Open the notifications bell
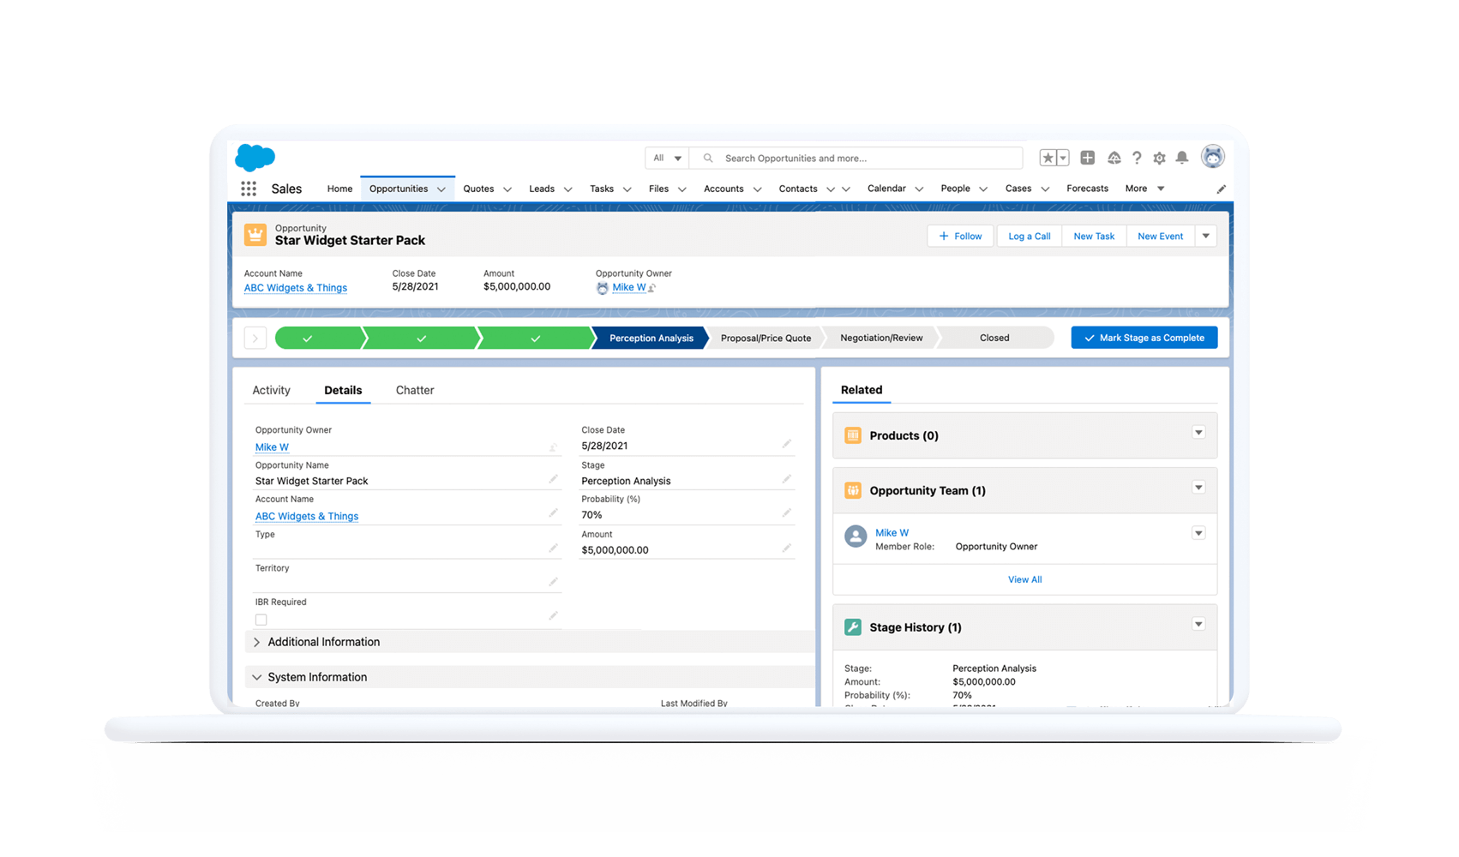1459x857 pixels. click(x=1182, y=158)
